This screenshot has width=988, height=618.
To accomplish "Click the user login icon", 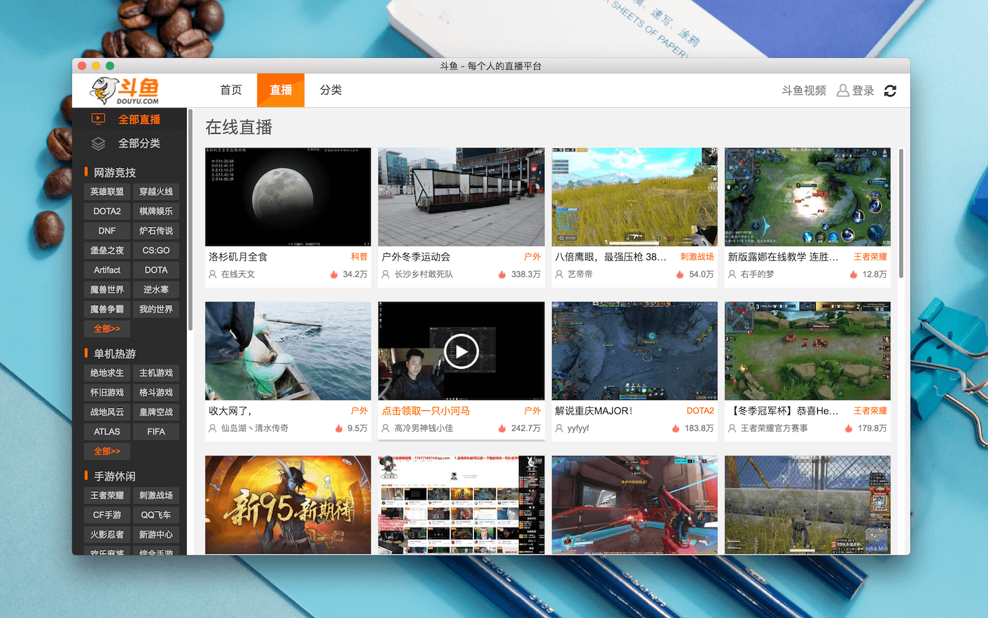I will click(x=843, y=90).
